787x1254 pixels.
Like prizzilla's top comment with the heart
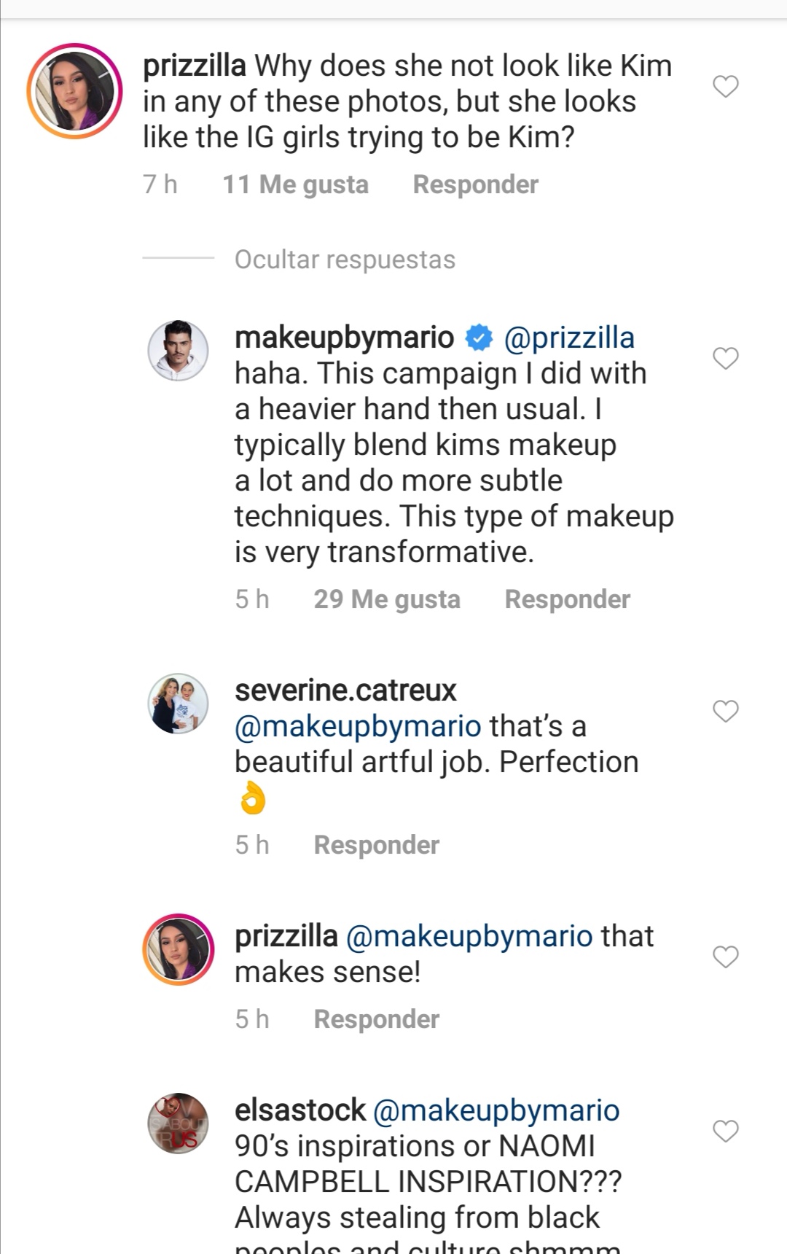click(725, 86)
